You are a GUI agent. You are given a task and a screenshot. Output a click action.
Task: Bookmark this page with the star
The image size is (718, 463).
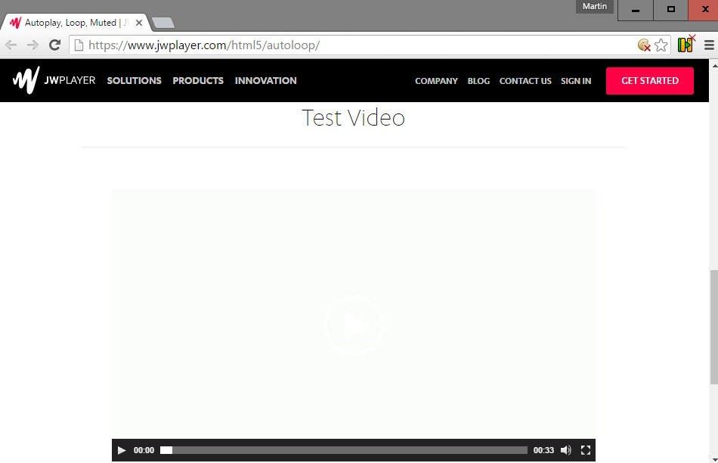[x=661, y=45]
